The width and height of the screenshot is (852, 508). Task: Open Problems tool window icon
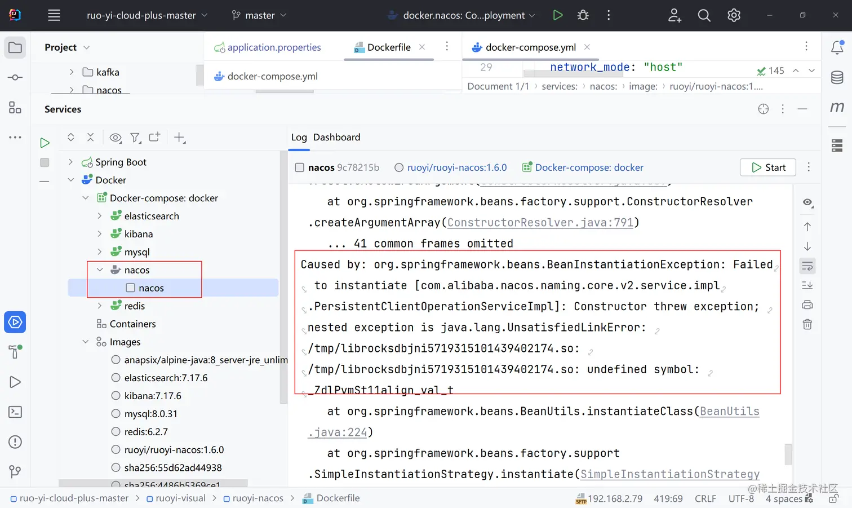coord(15,441)
